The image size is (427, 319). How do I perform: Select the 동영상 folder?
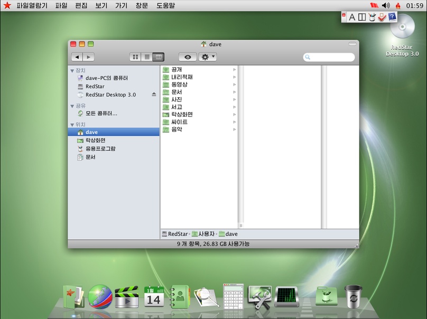(199, 85)
